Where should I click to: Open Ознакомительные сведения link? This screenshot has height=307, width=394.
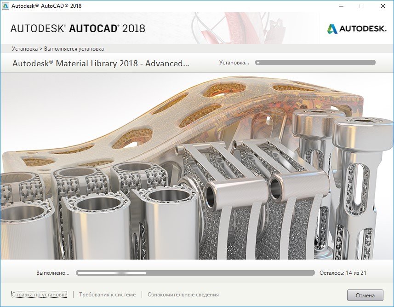pos(183,295)
